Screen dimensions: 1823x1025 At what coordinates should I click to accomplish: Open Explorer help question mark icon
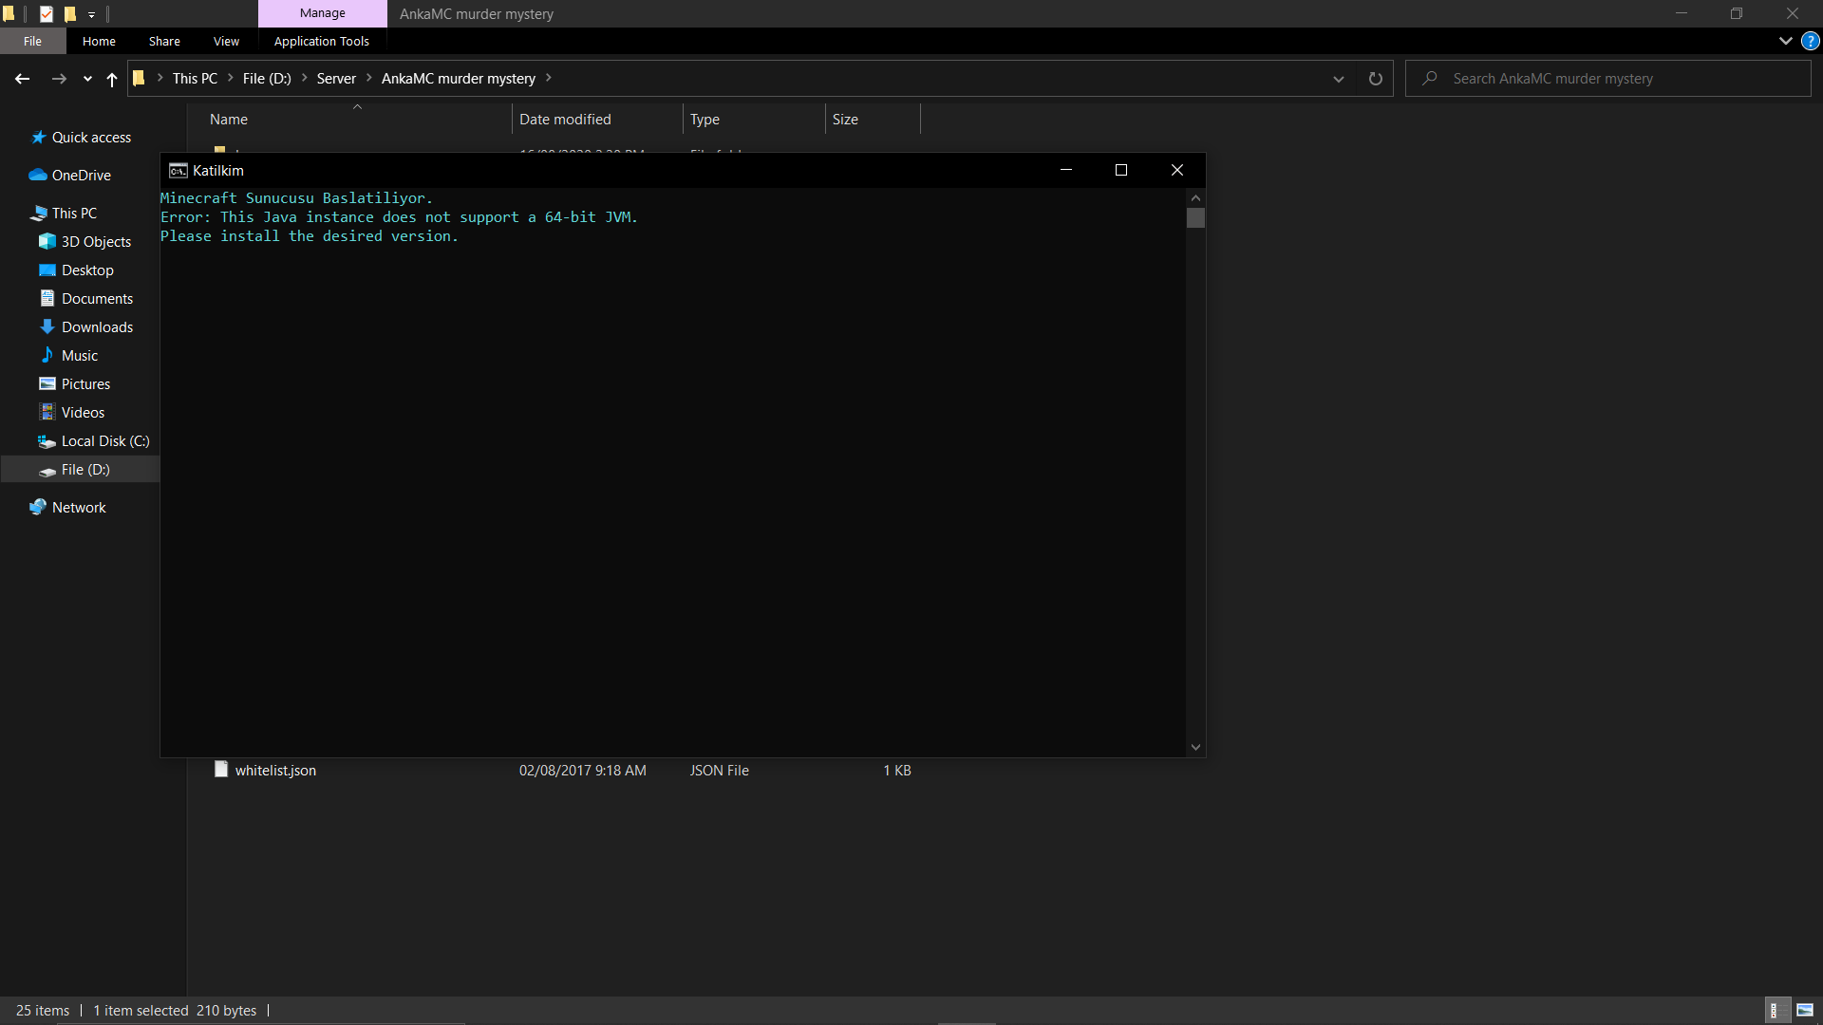1810,41
